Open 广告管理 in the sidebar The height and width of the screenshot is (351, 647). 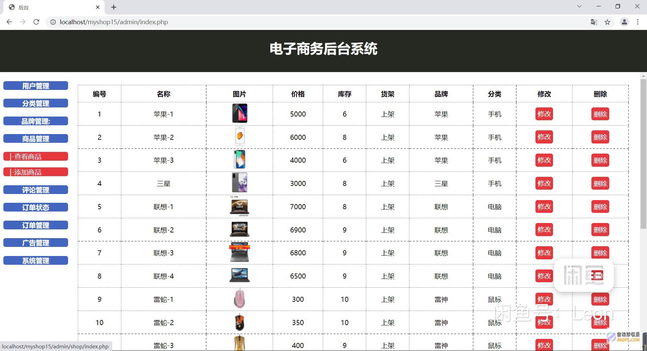36,243
